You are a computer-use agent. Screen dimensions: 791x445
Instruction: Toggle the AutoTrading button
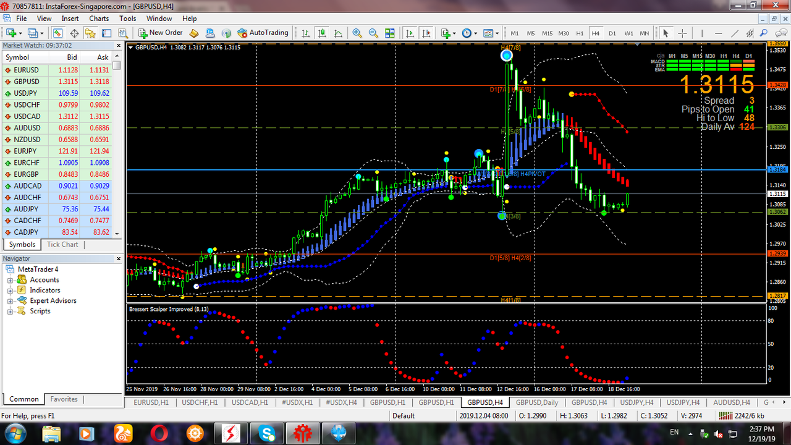(x=263, y=33)
